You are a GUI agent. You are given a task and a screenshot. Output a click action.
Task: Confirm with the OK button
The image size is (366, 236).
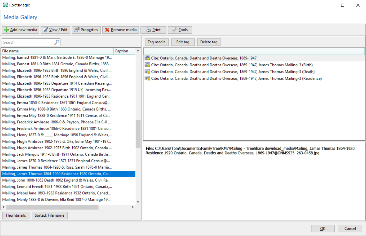click(x=323, y=229)
